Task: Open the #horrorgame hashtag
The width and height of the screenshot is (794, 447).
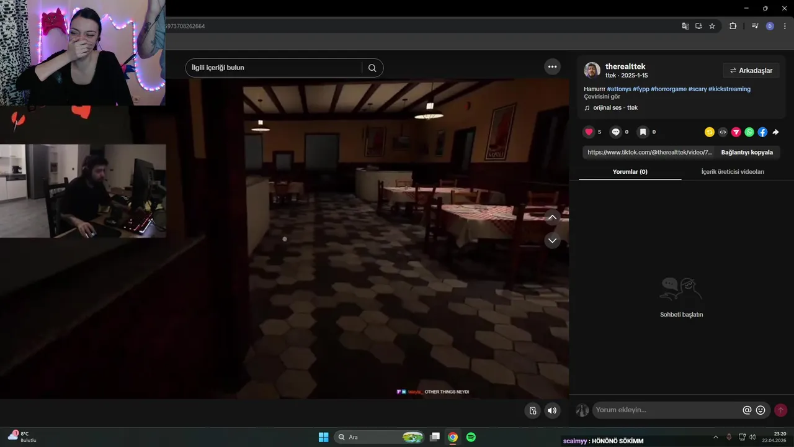Action: [x=669, y=89]
